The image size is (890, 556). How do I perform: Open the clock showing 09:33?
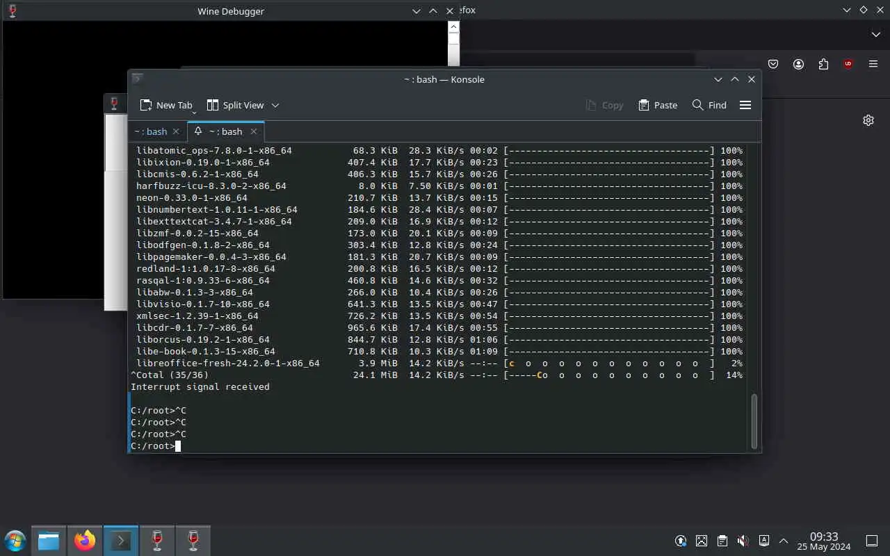[824, 541]
